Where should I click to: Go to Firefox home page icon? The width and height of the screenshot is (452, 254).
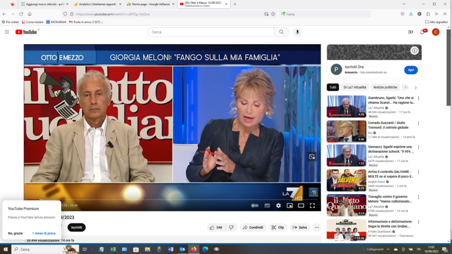click(x=29, y=14)
